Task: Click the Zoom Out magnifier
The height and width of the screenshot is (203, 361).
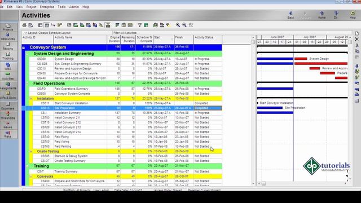Action: [184, 25]
